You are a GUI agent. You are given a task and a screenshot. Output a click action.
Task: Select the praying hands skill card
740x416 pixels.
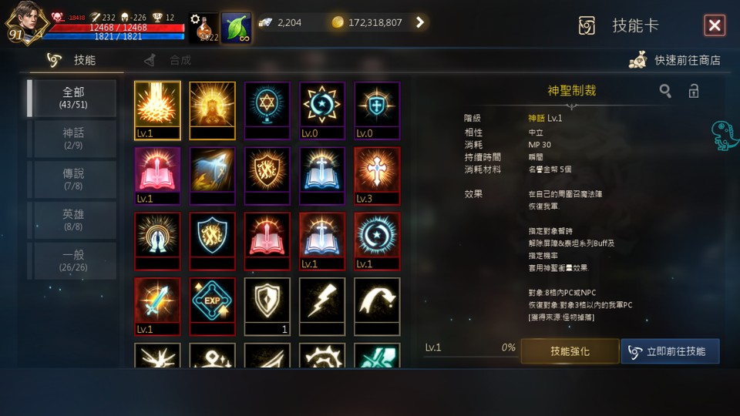click(157, 241)
